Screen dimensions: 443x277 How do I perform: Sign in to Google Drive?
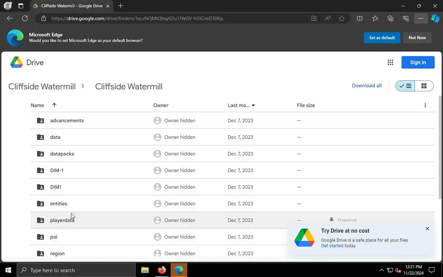click(418, 62)
